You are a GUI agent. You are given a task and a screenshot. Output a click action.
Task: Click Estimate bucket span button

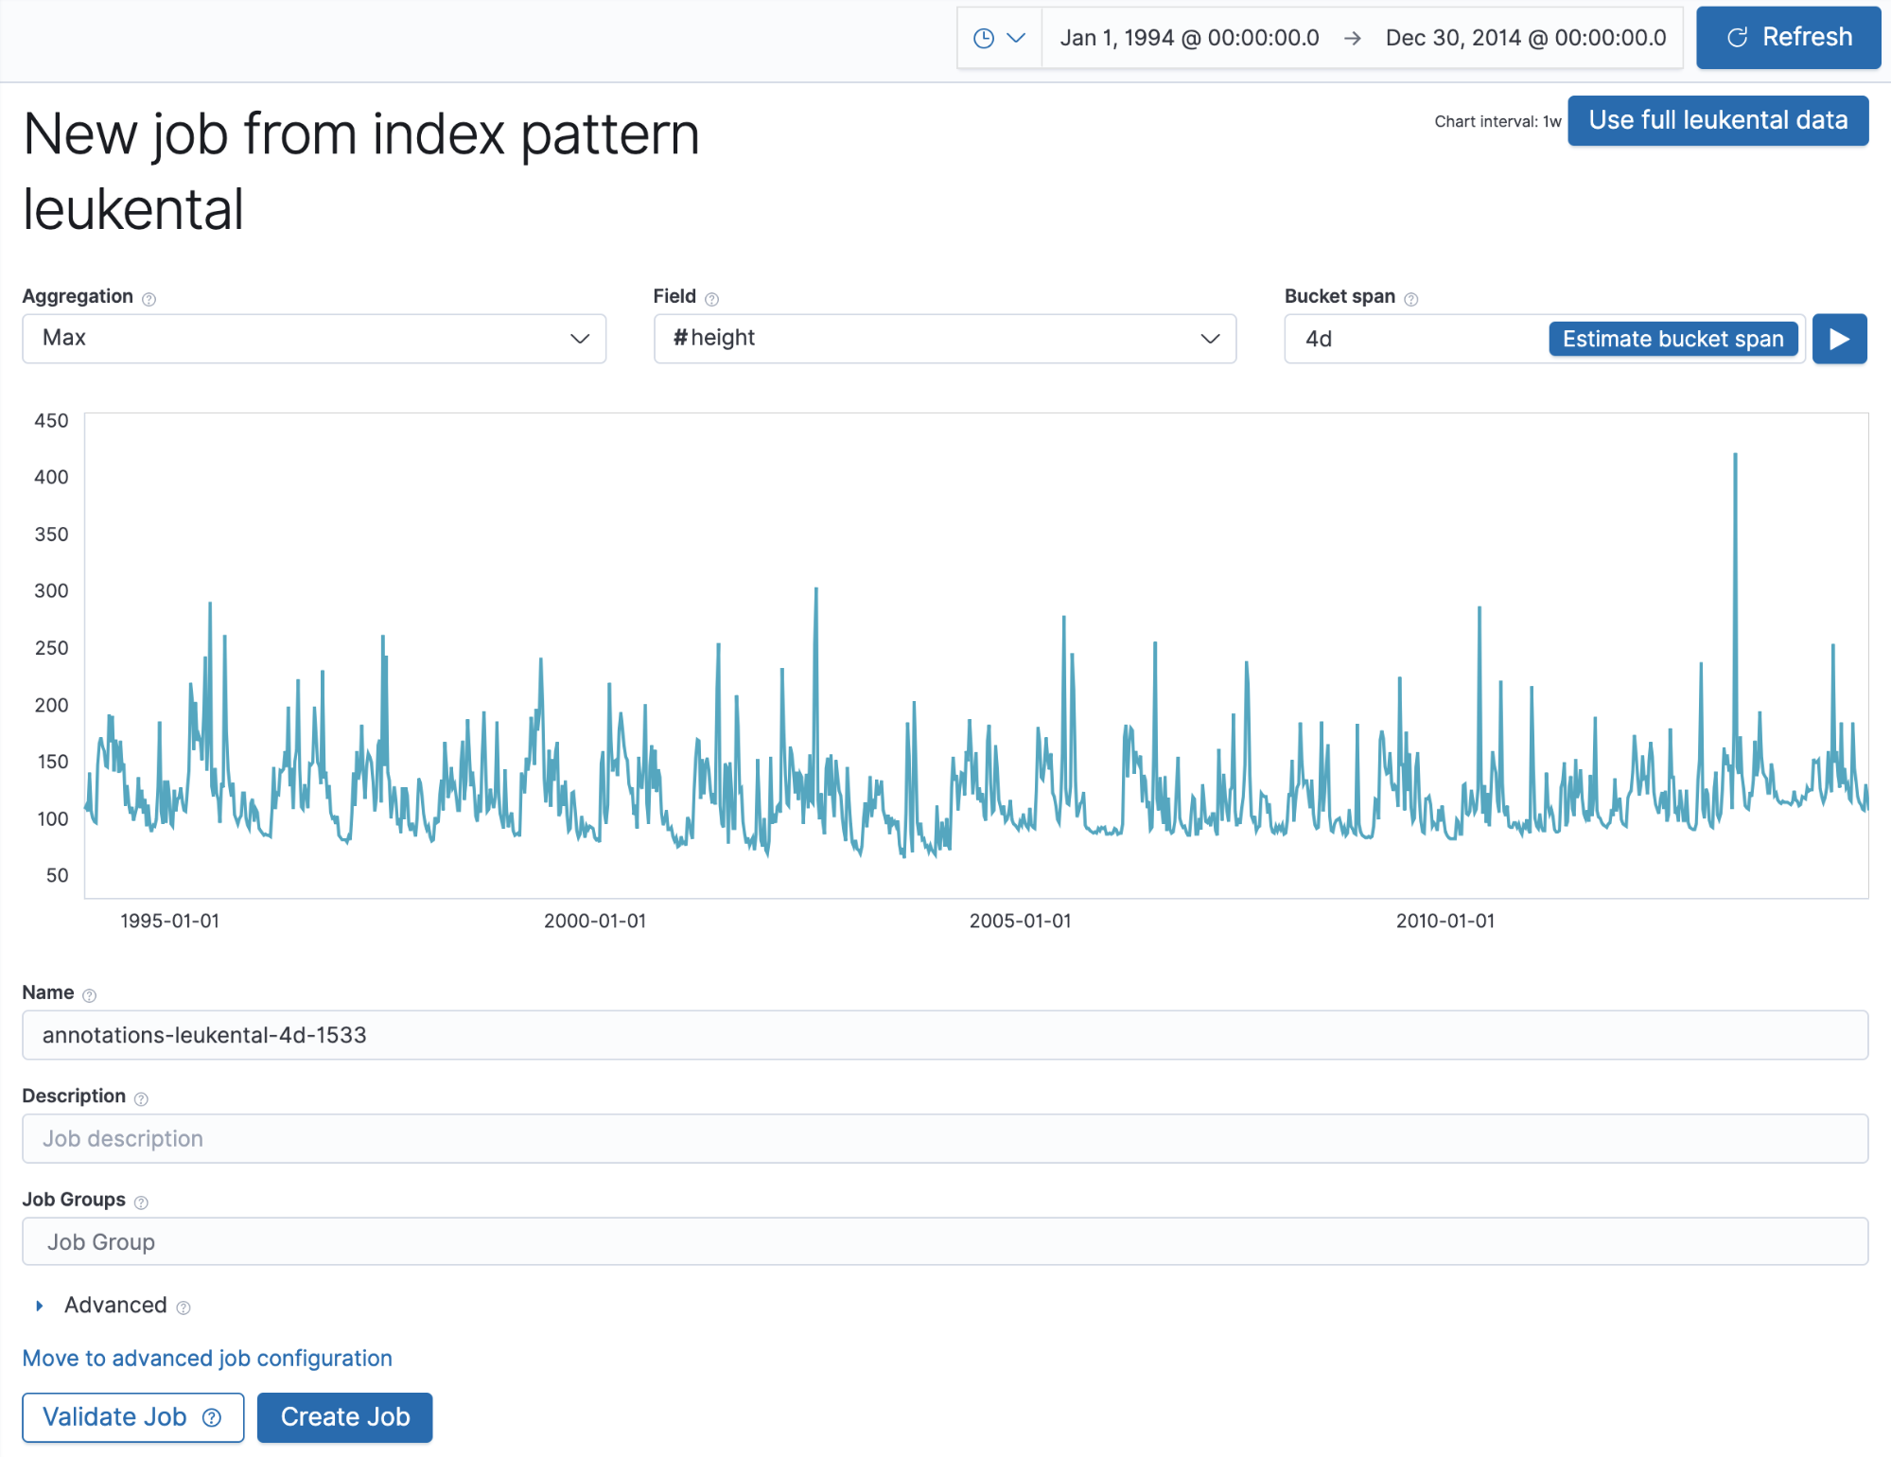tap(1672, 339)
